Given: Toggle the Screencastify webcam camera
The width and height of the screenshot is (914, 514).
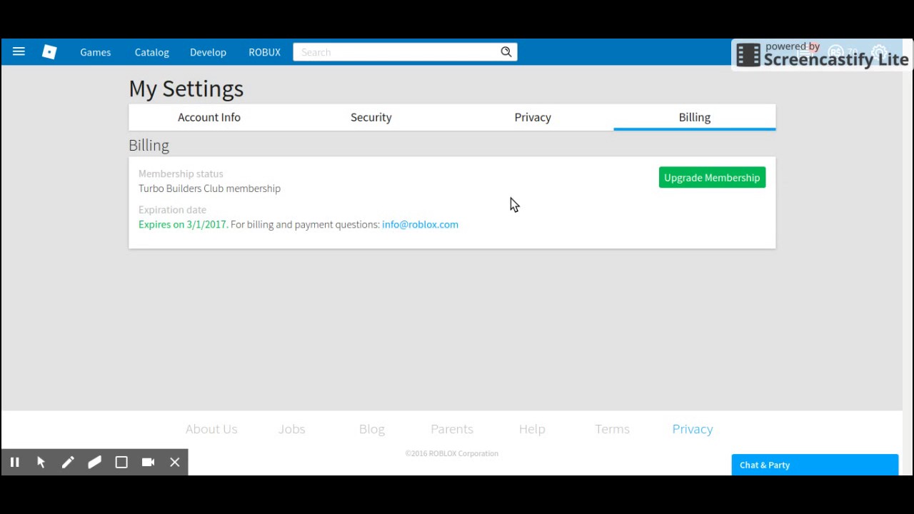Looking at the screenshot, I should tap(148, 462).
